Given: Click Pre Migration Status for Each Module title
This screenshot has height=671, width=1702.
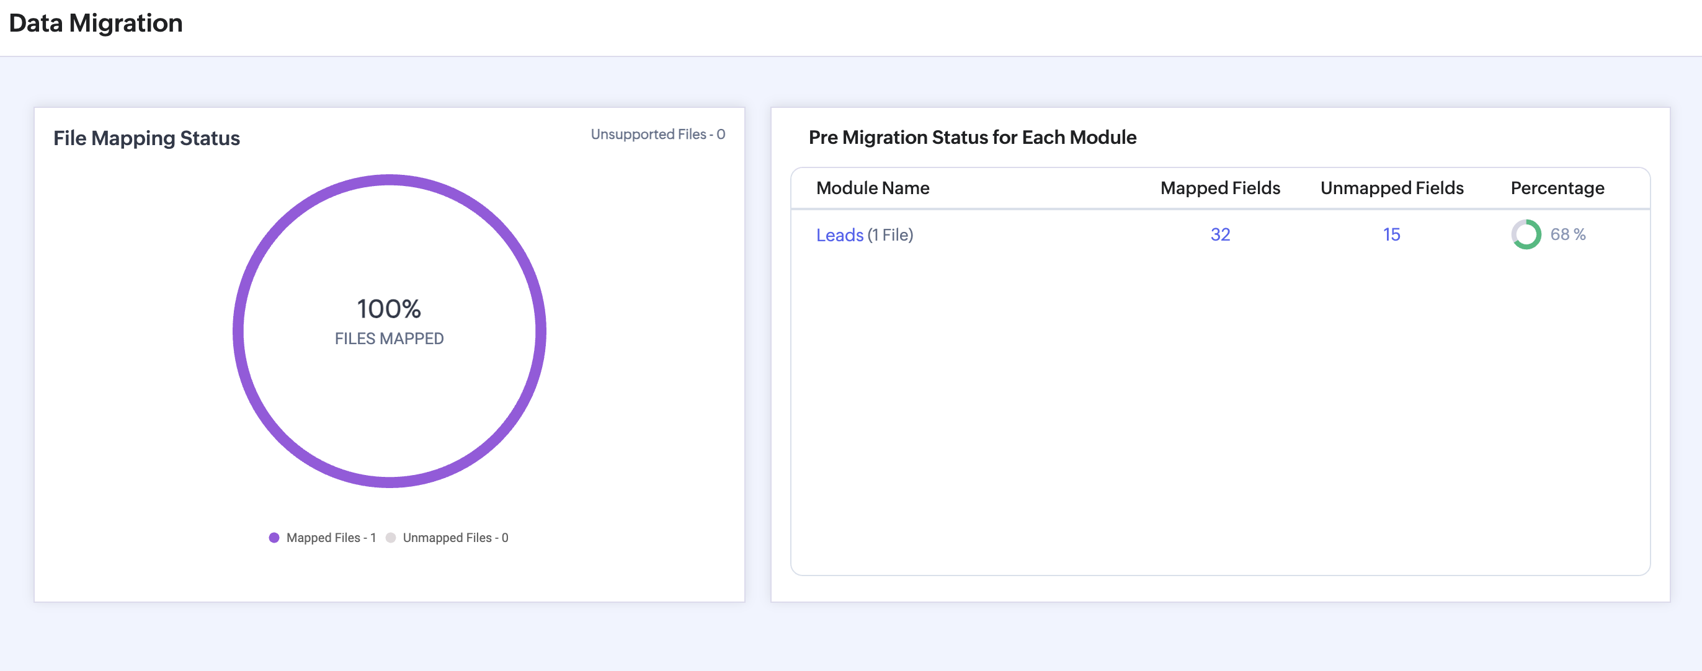Looking at the screenshot, I should point(972,138).
